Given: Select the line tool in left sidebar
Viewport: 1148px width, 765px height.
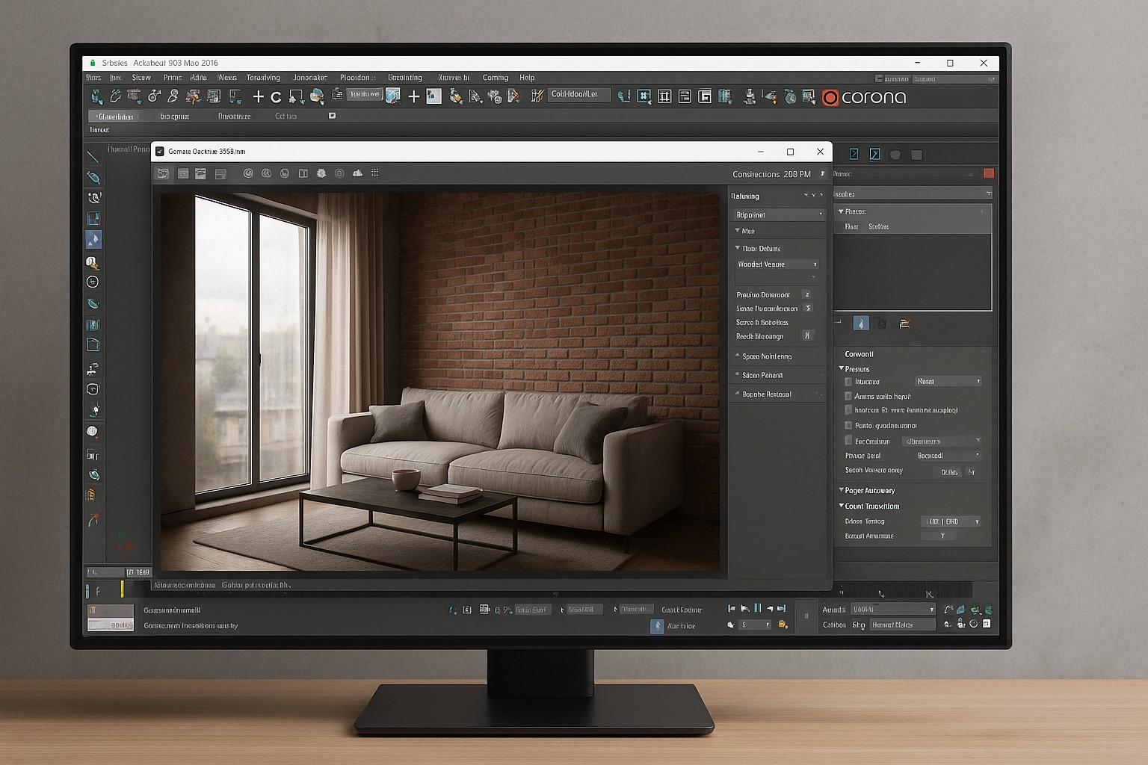Looking at the screenshot, I should click(93, 156).
